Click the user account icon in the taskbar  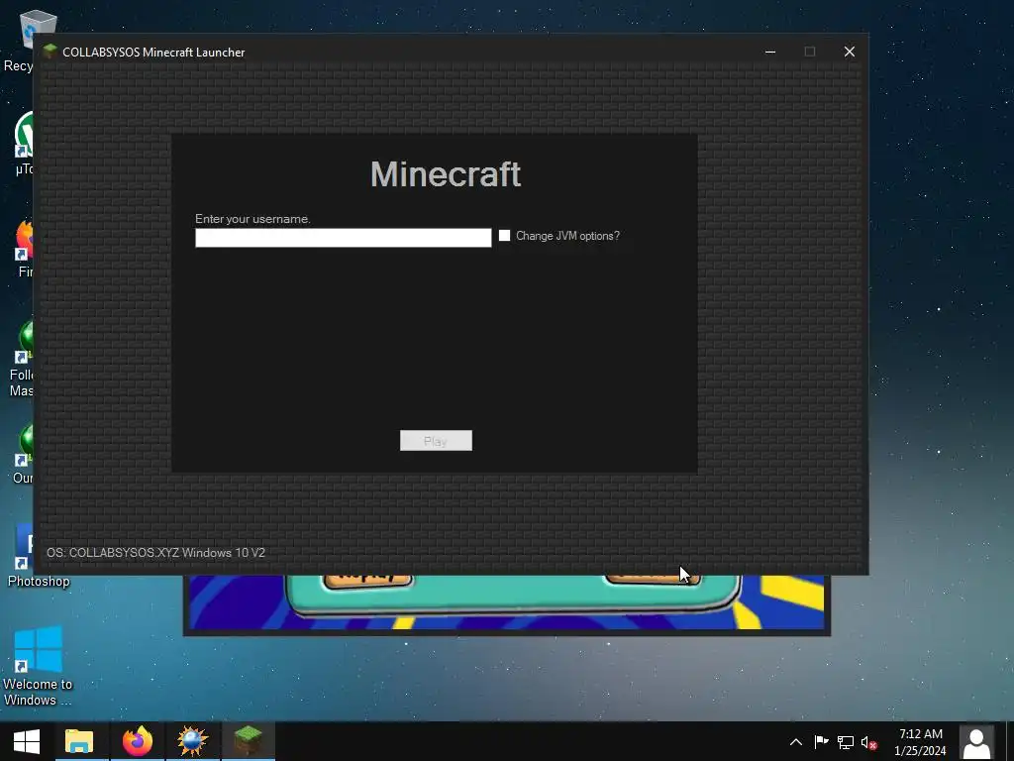[976, 741]
